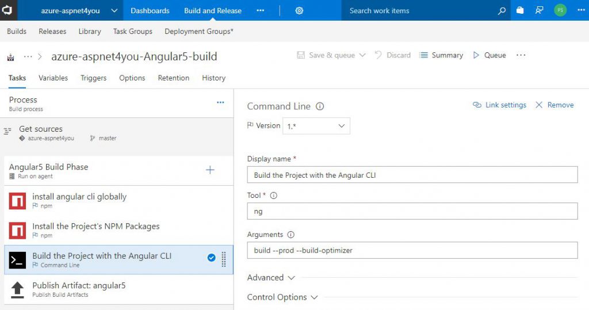Click the Arguments info icon
The height and width of the screenshot is (310, 589).
click(x=290, y=235)
